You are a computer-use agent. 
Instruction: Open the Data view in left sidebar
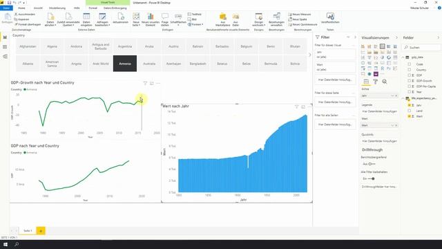click(5, 47)
